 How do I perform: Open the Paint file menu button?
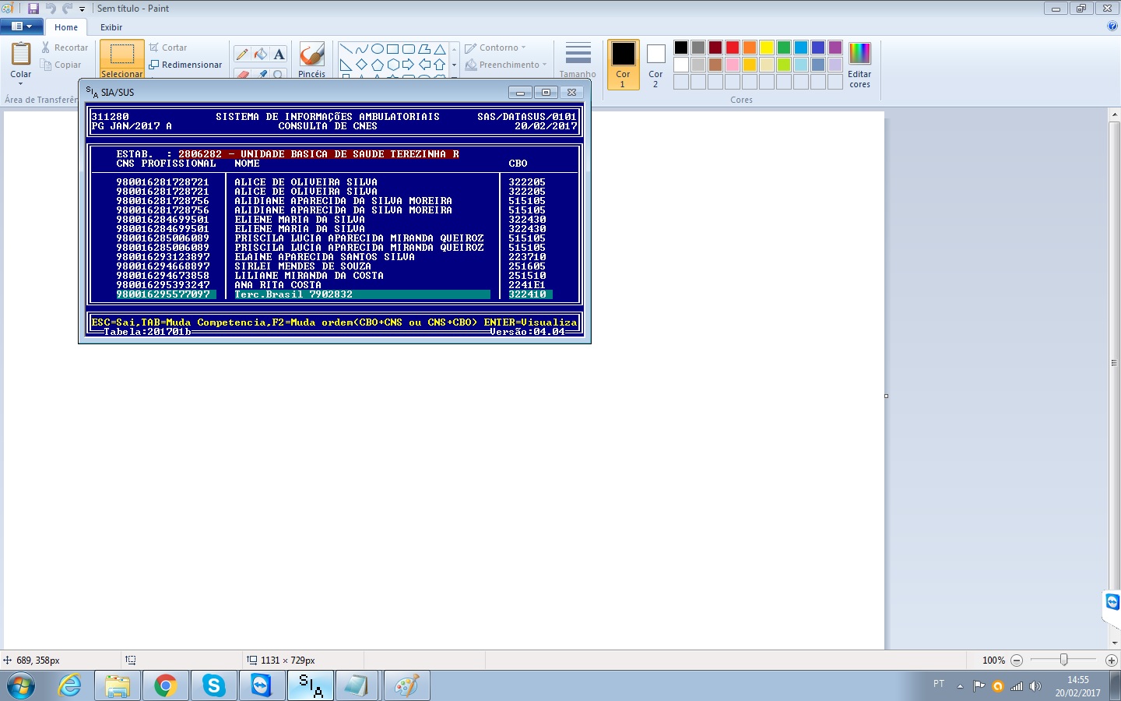[x=21, y=26]
